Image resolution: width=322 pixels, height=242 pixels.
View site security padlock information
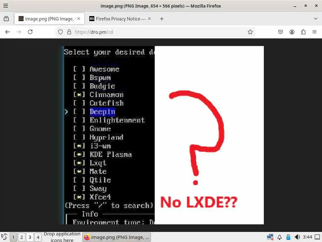point(69,32)
